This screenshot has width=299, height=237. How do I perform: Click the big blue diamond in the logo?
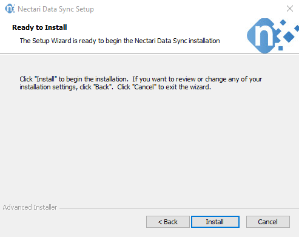289,36
